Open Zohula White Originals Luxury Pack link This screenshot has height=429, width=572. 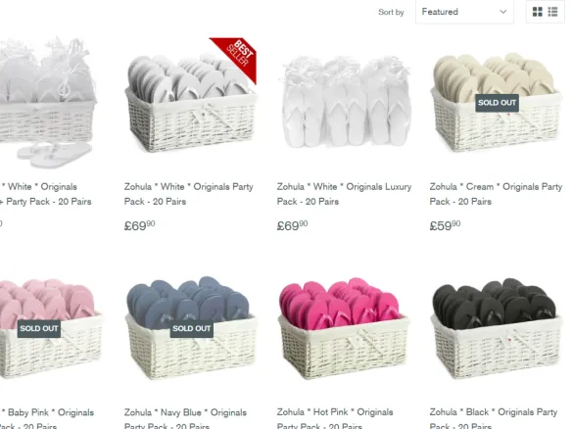click(344, 194)
